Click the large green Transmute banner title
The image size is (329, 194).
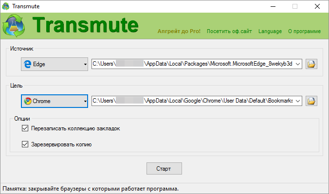coord(85,25)
